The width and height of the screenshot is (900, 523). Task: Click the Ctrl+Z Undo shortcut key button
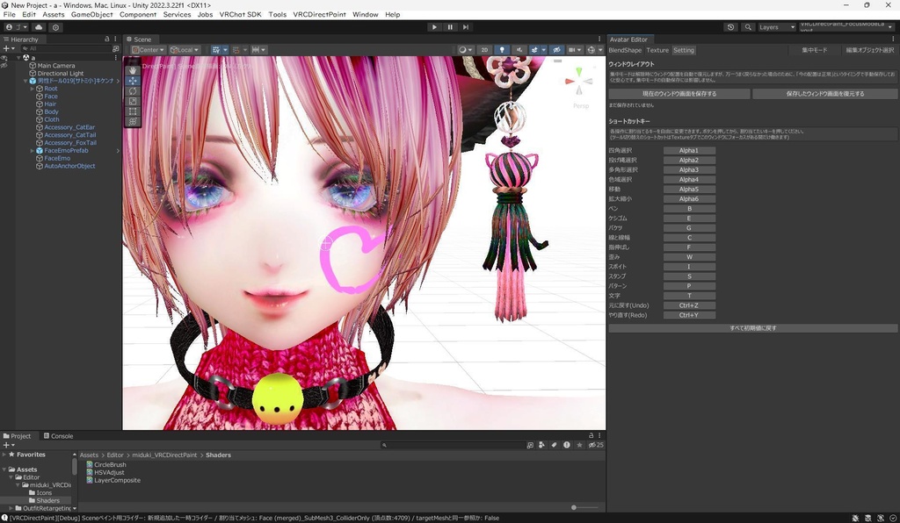(x=689, y=305)
